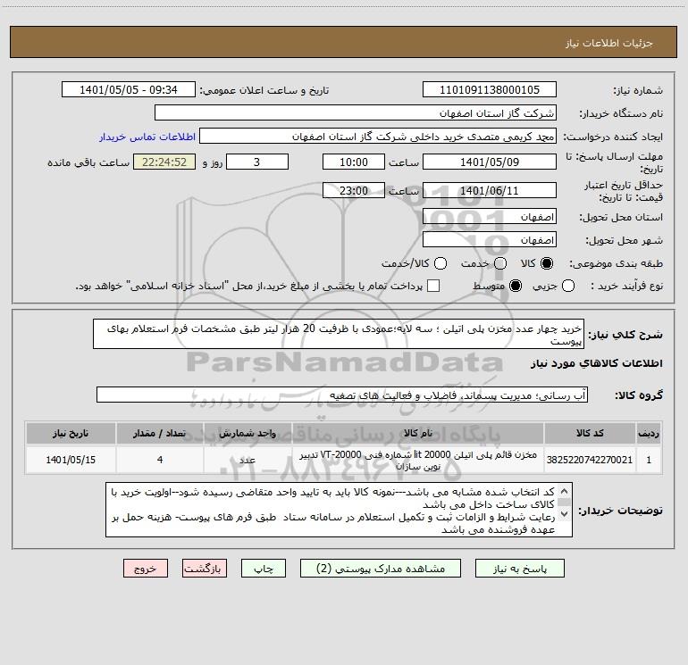
Task: Open مشاهده مدارک پیوستی (2) button
Action: tap(381, 569)
